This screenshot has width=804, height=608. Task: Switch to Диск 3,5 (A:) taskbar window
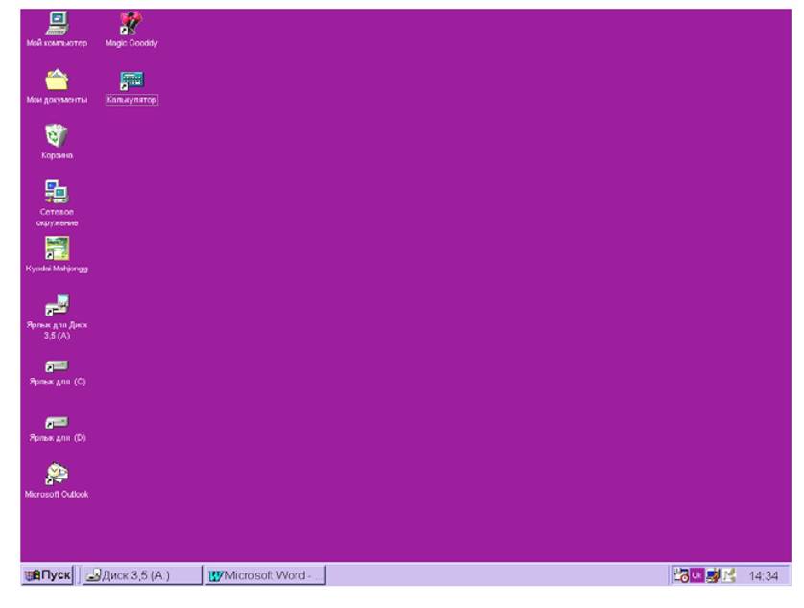[x=143, y=575]
